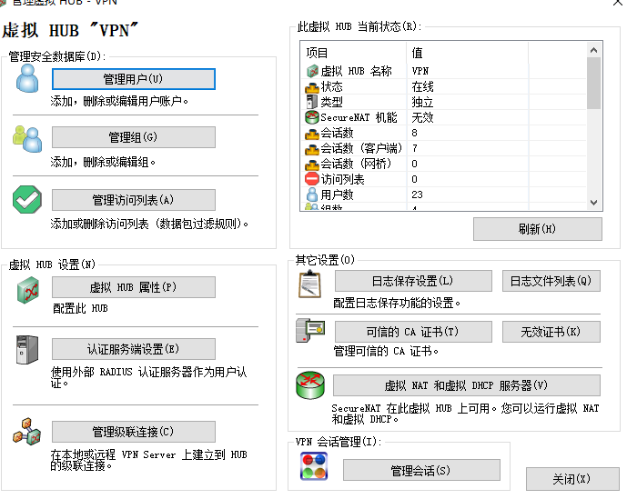Click the single user icon beside 管理用户

pos(27,78)
